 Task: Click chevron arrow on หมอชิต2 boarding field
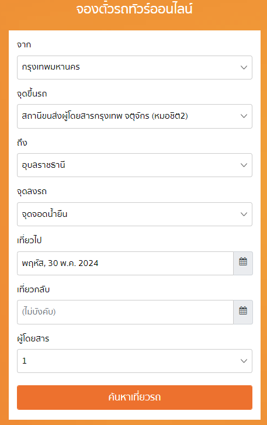coord(244,116)
